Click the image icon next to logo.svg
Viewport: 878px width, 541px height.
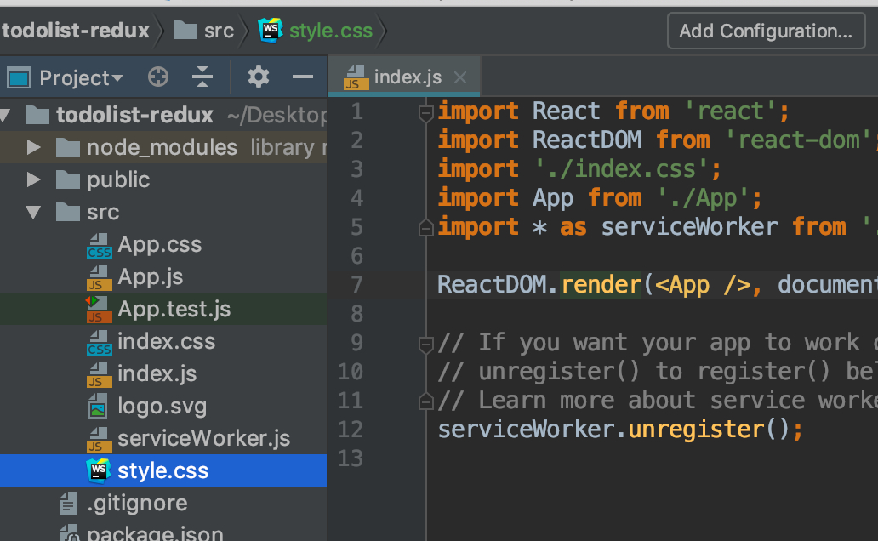[98, 407]
